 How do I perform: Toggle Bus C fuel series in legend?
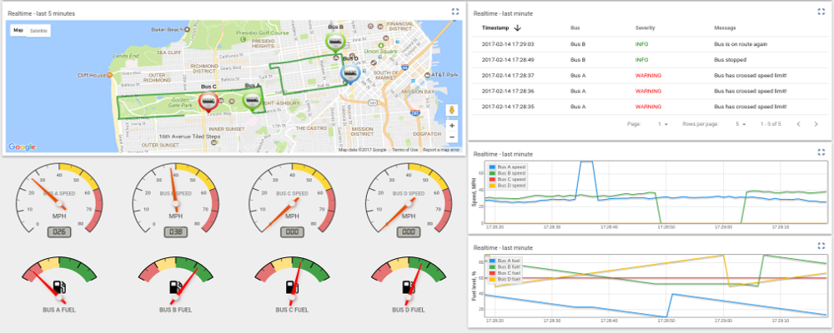point(502,272)
